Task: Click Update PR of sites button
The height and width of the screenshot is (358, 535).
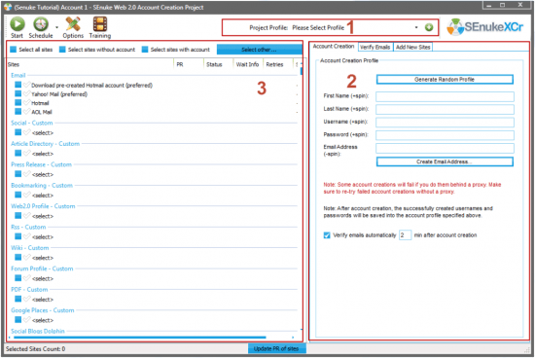Action: (x=276, y=349)
